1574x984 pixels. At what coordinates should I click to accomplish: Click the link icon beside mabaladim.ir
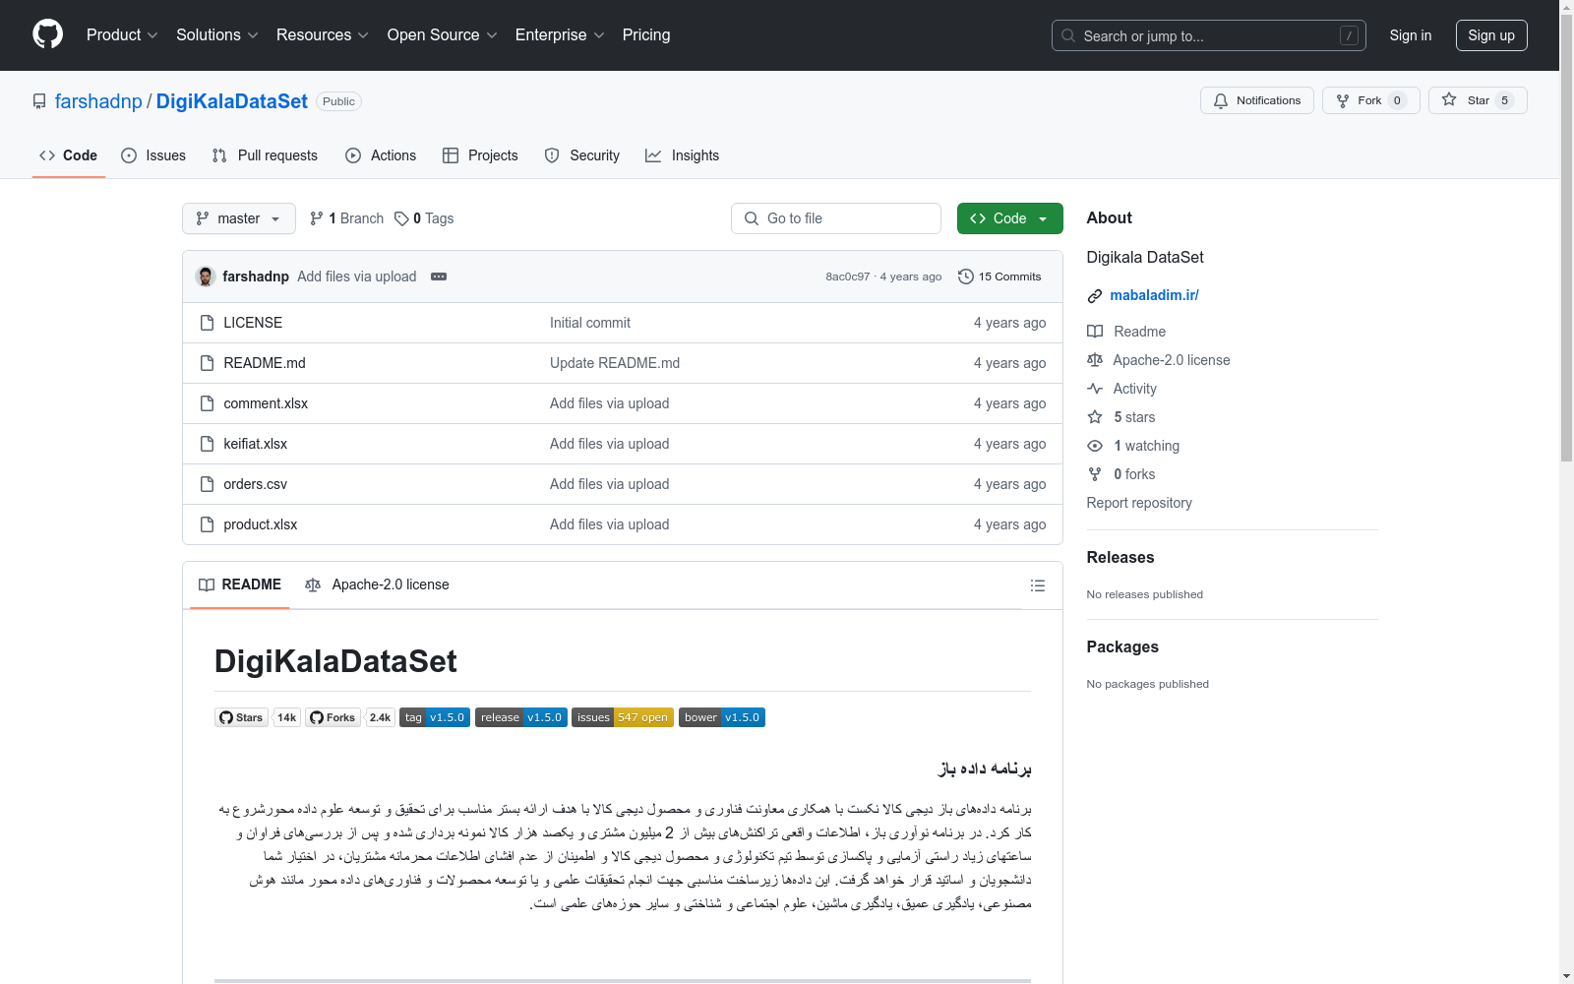click(1095, 296)
